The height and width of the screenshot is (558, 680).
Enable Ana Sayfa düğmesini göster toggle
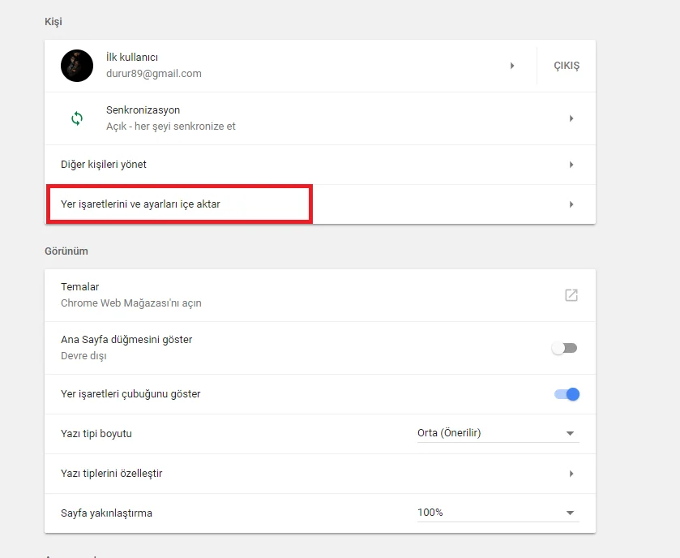(x=564, y=348)
